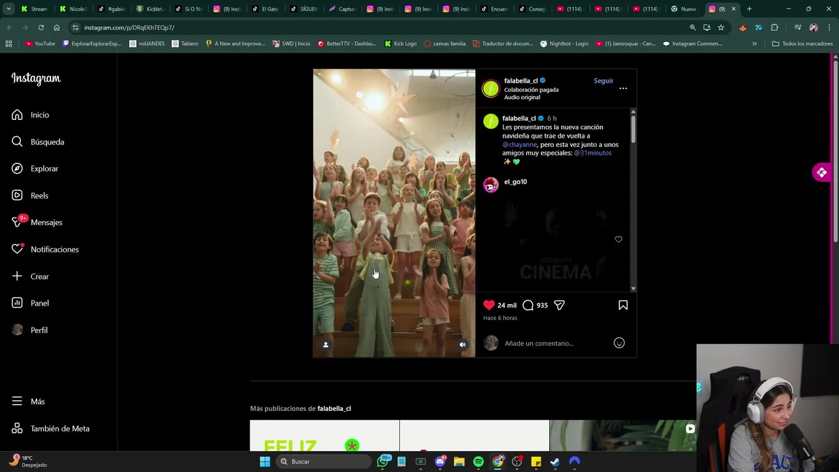Open the weather widget showing 18°C
This screenshot has width=839, height=472.
click(28, 461)
